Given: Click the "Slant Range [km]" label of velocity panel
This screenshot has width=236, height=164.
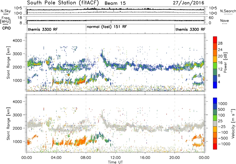Looking at the screenshot, I should [x=8, y=123].
